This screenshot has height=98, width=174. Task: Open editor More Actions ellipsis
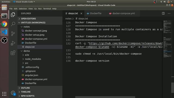click(x=169, y=13)
